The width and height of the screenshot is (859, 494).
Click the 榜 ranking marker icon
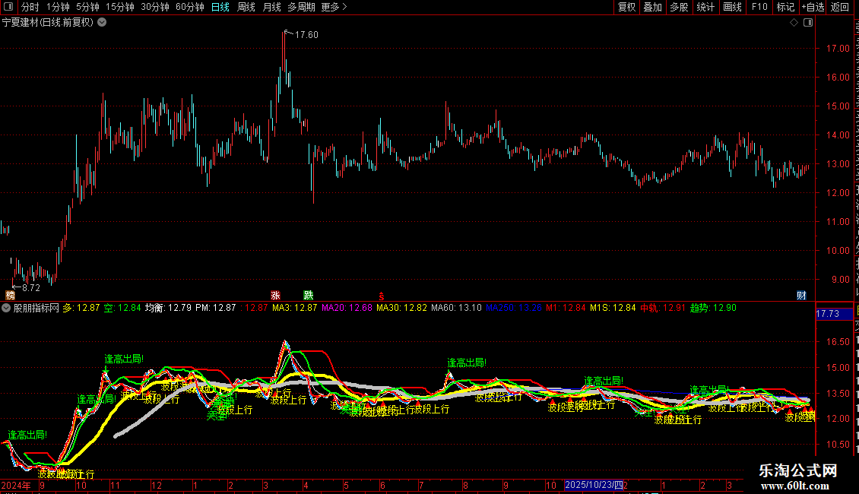click(11, 296)
